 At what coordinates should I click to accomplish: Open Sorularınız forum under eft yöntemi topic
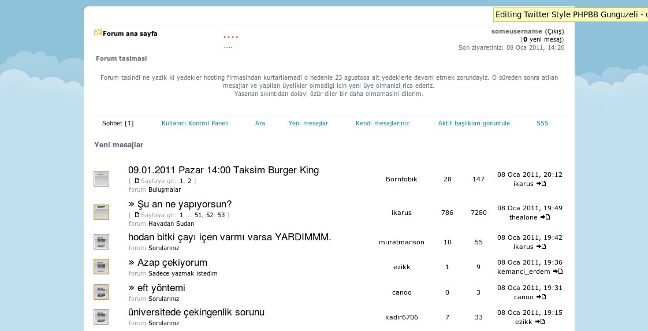coord(163,298)
